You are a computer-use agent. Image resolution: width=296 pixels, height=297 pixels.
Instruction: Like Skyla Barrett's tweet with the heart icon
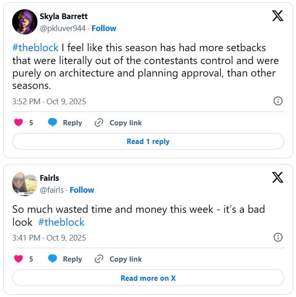18,122
